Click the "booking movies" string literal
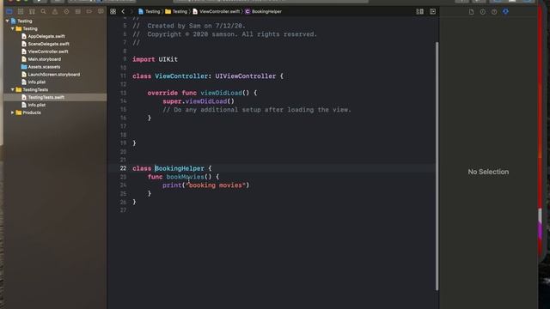Screen dimensions: 550x309 [x=216, y=185]
